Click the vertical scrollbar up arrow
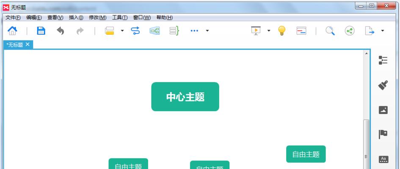 point(366,54)
